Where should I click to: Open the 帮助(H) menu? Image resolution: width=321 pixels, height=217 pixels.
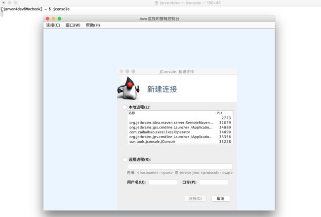click(x=93, y=25)
